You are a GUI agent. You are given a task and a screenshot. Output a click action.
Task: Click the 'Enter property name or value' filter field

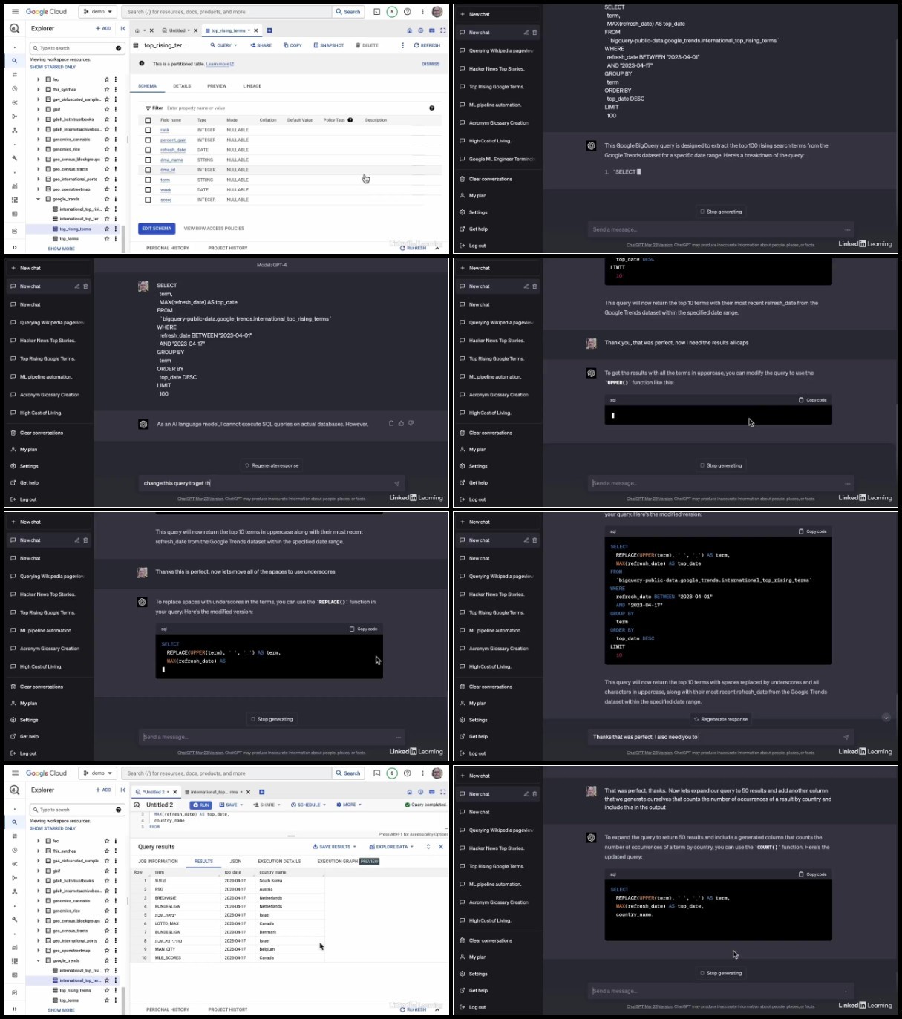point(196,108)
